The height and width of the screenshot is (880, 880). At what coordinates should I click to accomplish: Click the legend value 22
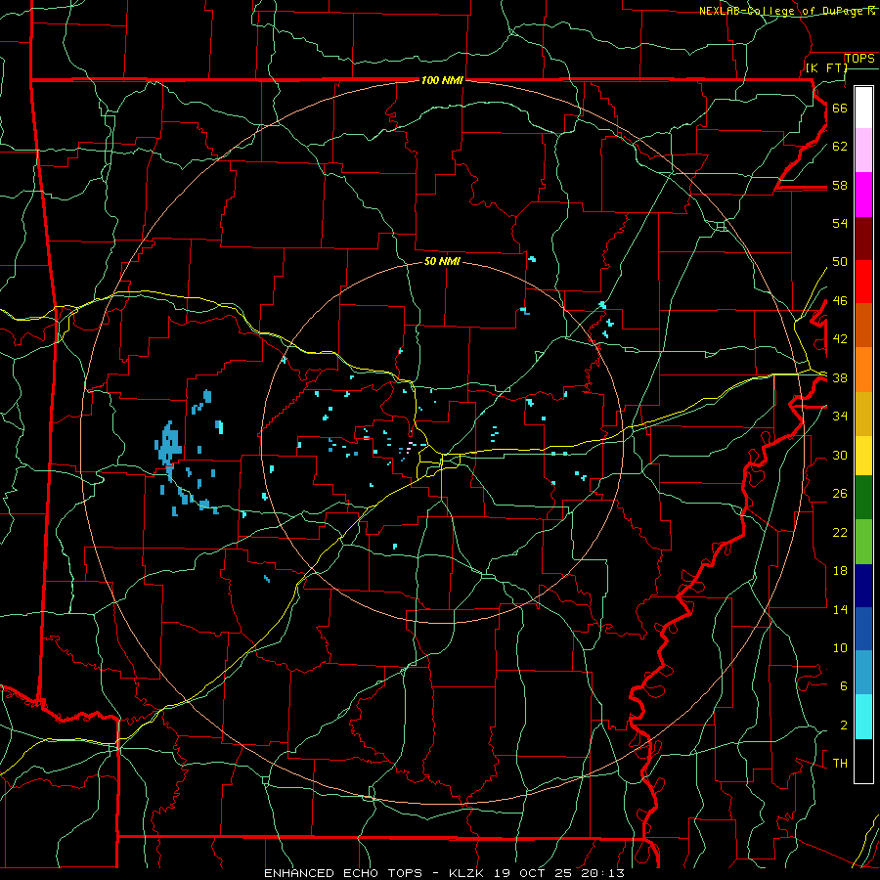point(840,532)
